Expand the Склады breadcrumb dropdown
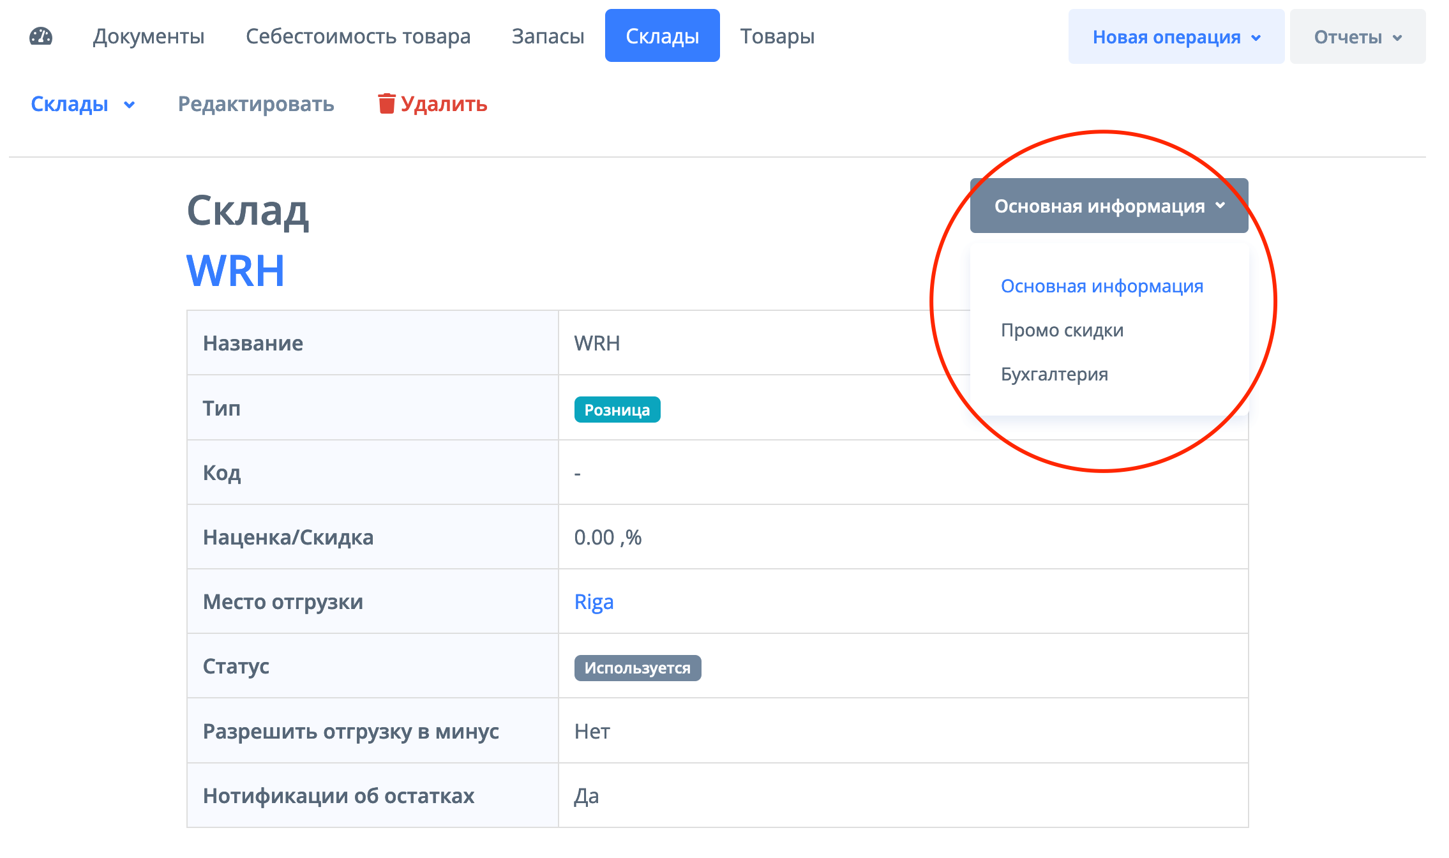The width and height of the screenshot is (1449, 858). pyautogui.click(x=83, y=104)
